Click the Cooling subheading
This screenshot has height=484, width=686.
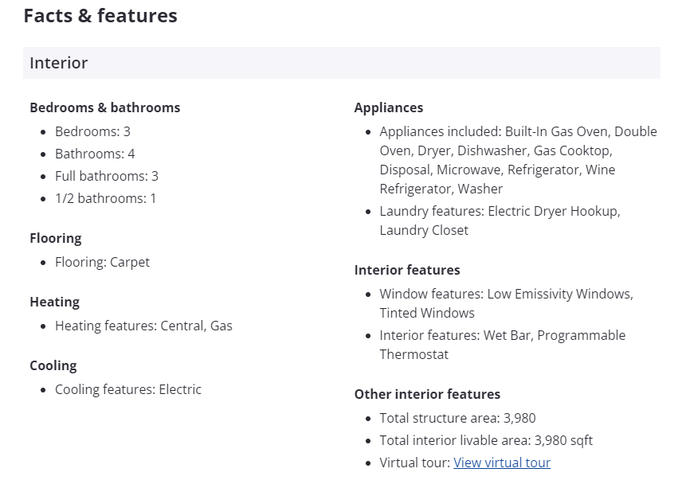point(53,365)
